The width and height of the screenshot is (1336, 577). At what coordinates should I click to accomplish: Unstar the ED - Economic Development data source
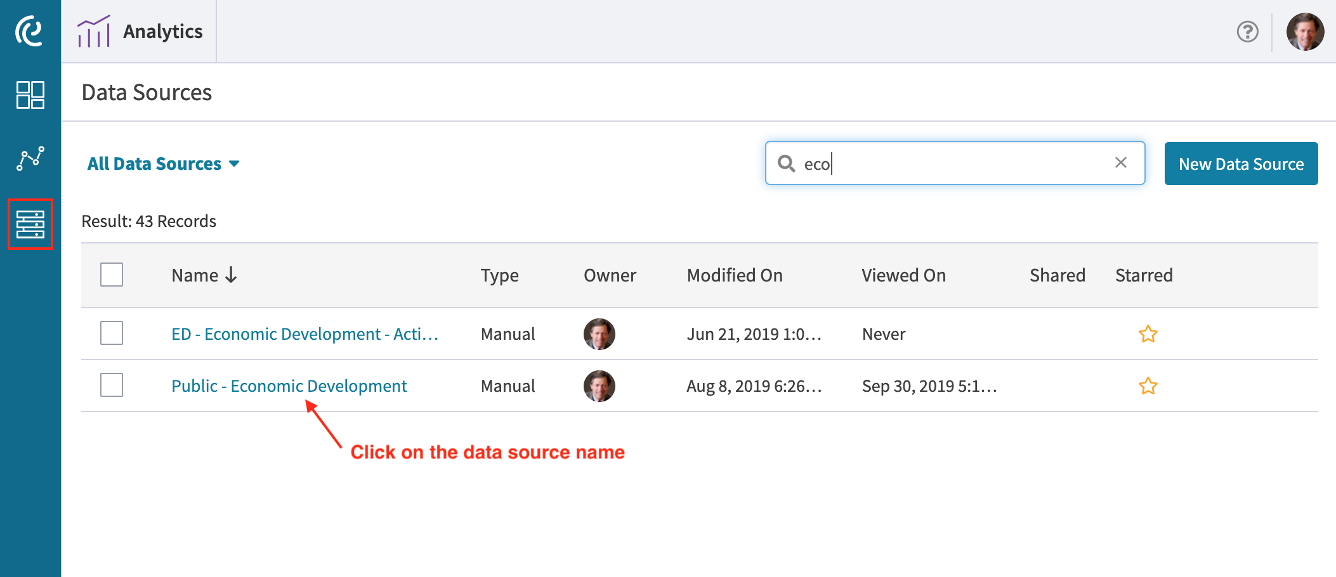pos(1148,334)
